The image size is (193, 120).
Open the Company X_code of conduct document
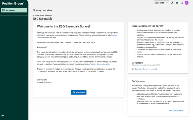click(x=146, y=69)
